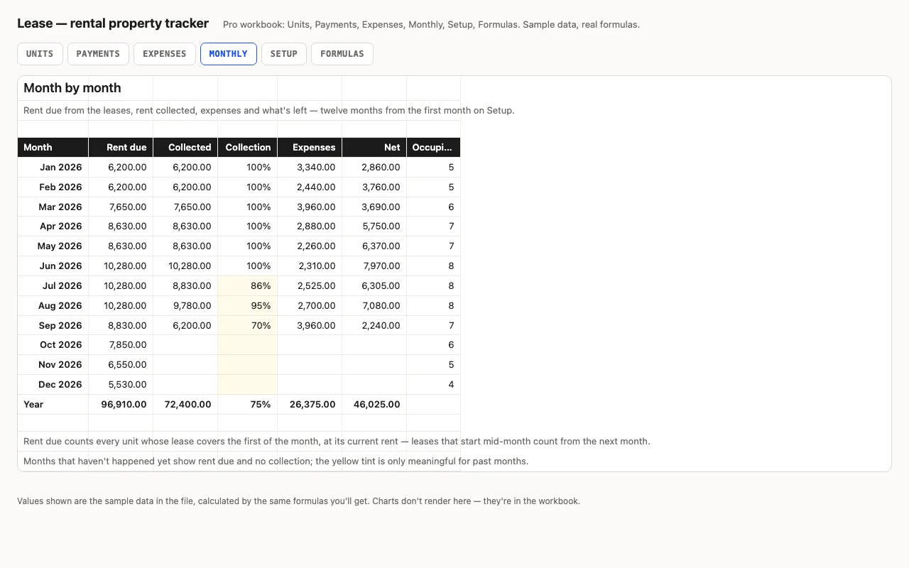Go to the Expenses tab
The height and width of the screenshot is (568, 909).
click(165, 54)
